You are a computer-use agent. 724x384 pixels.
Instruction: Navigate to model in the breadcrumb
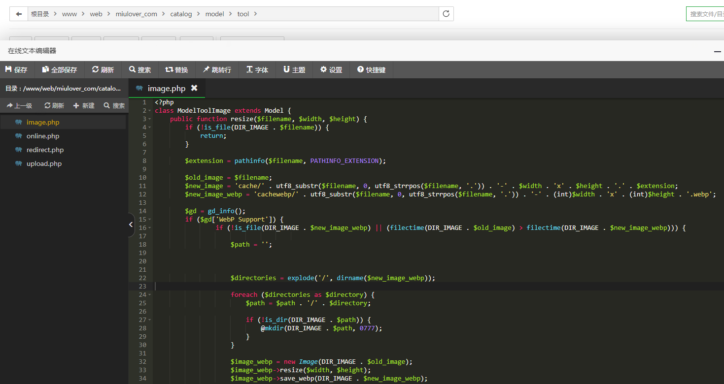tap(215, 14)
